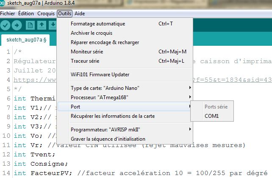Switch to sketch_aug07a tab
This screenshot has width=272, height=178.
(25, 40)
